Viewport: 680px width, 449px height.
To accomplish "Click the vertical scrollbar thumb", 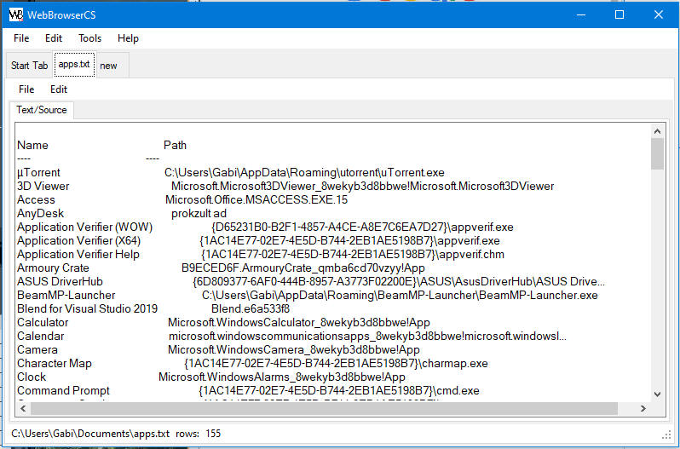I will point(657,154).
